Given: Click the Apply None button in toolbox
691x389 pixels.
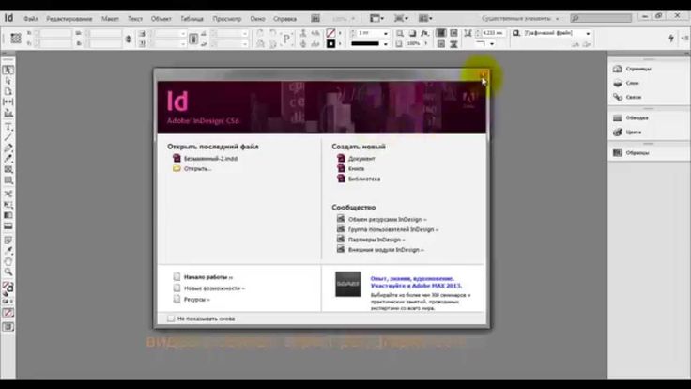Looking at the screenshot, I should (x=8, y=313).
